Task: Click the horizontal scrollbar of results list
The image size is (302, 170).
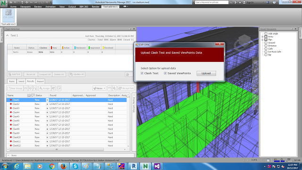Action: click(57, 149)
